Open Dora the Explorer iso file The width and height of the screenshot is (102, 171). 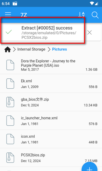point(51,65)
